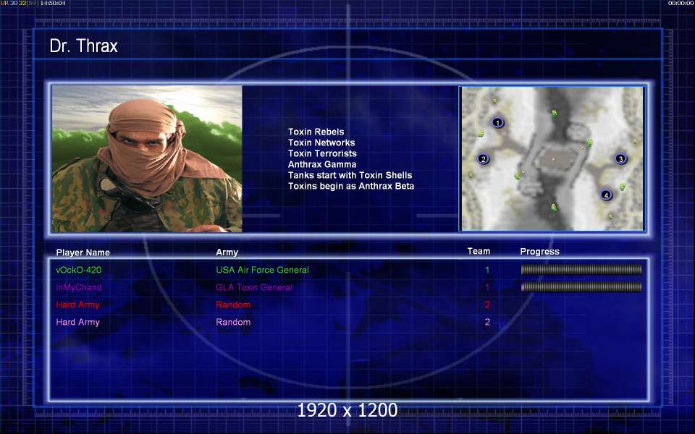
Task: Click team number for red Hard Army
Action: coord(487,305)
